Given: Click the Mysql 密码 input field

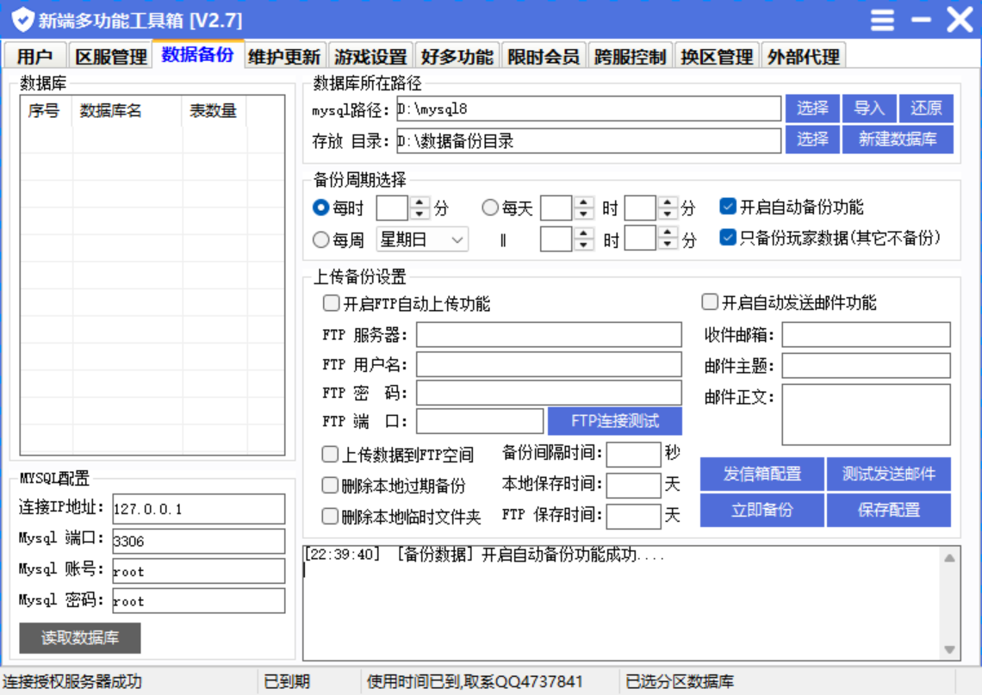Looking at the screenshot, I should tap(198, 601).
